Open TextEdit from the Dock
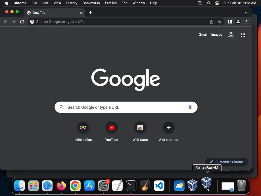This screenshot has height=196, width=261. tap(117, 186)
